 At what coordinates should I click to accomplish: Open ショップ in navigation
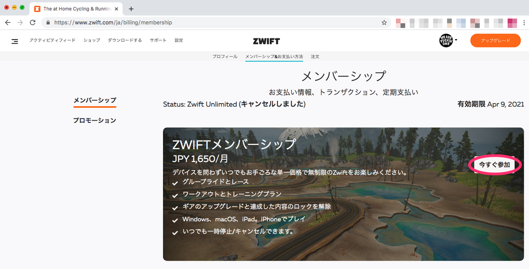(92, 41)
